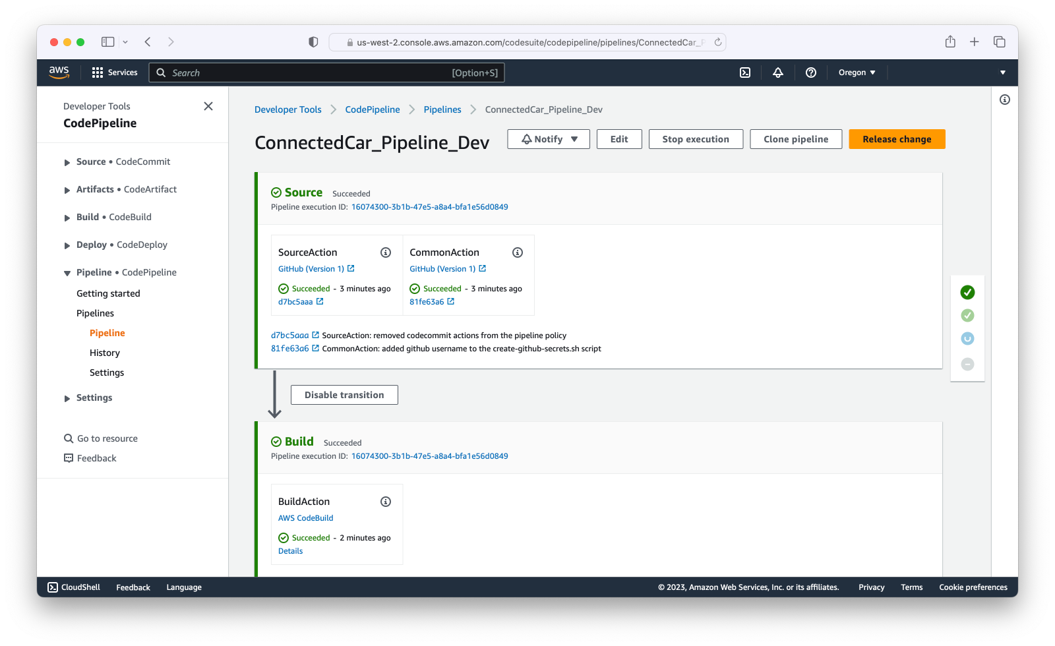Select Getting started in sidebar
This screenshot has height=646, width=1055.
pos(108,293)
